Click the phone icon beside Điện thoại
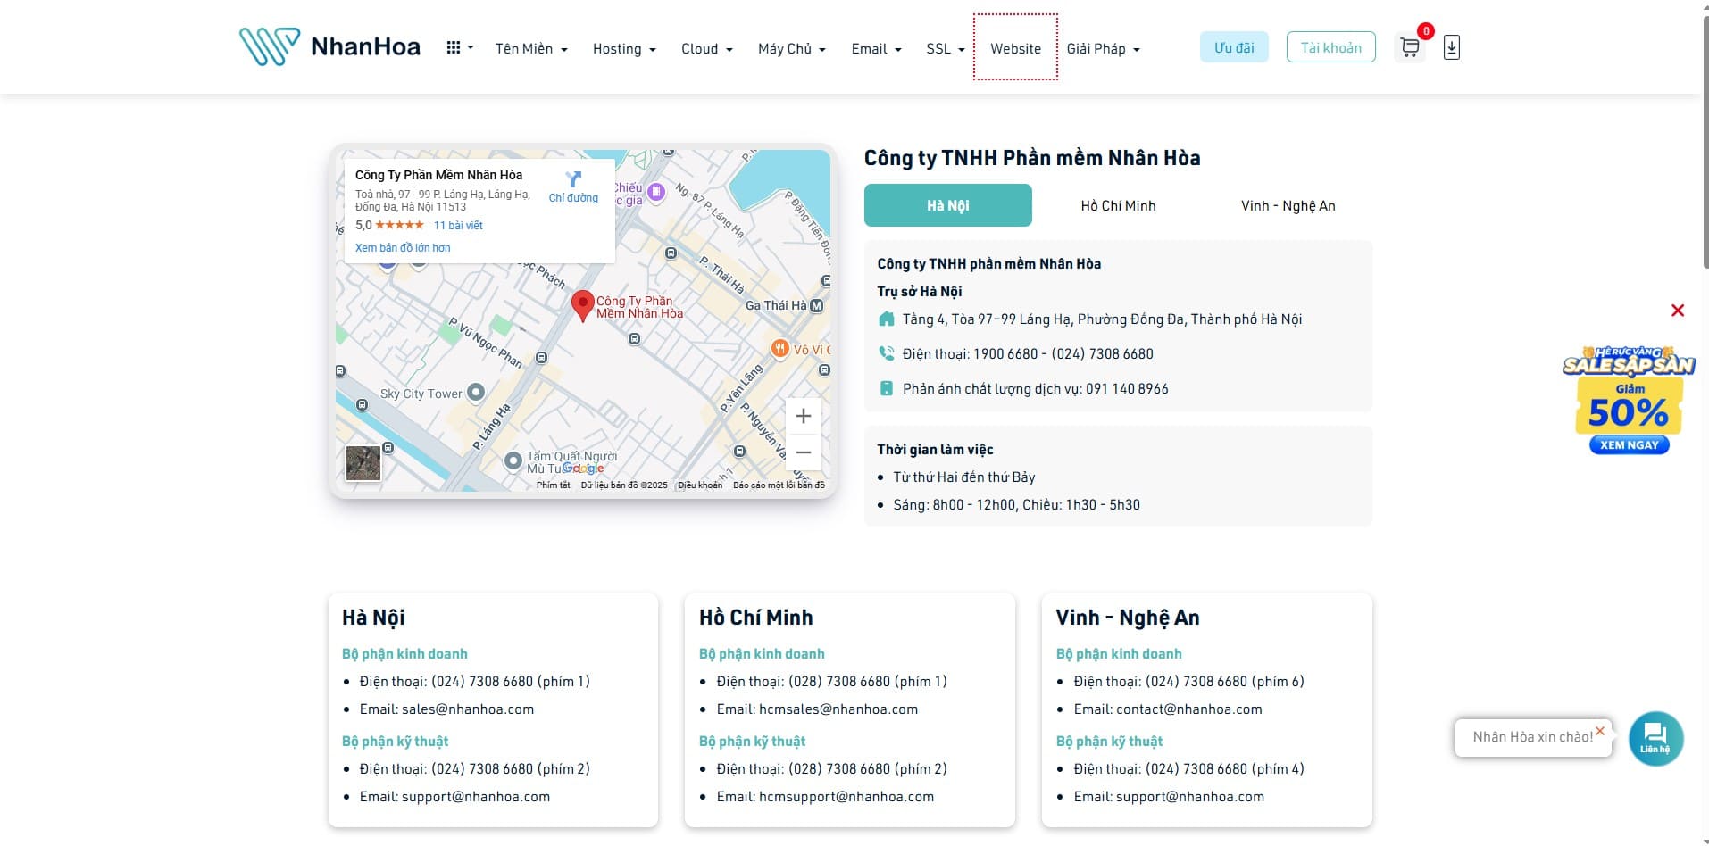Image resolution: width=1709 pixels, height=846 pixels. click(x=886, y=353)
